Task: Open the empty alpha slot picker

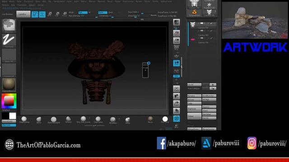Action: (9, 55)
